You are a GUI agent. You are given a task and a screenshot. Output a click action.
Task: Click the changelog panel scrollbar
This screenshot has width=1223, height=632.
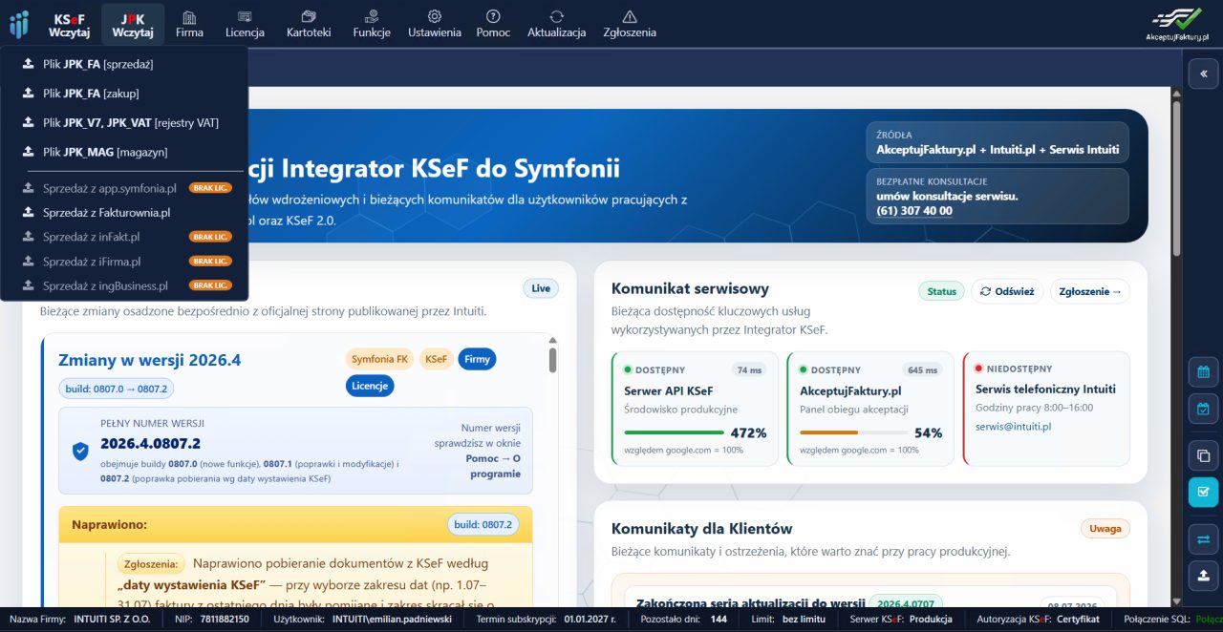(x=552, y=360)
